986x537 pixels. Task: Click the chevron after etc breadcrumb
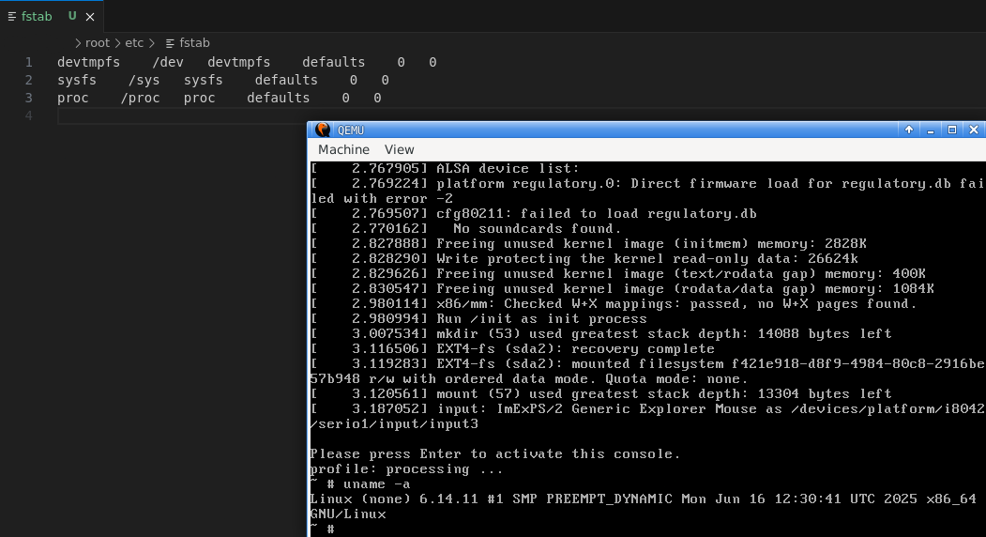tap(152, 43)
